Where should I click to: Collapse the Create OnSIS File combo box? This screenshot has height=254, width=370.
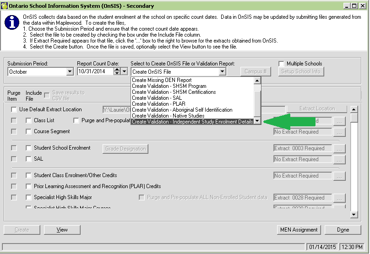[222, 72]
